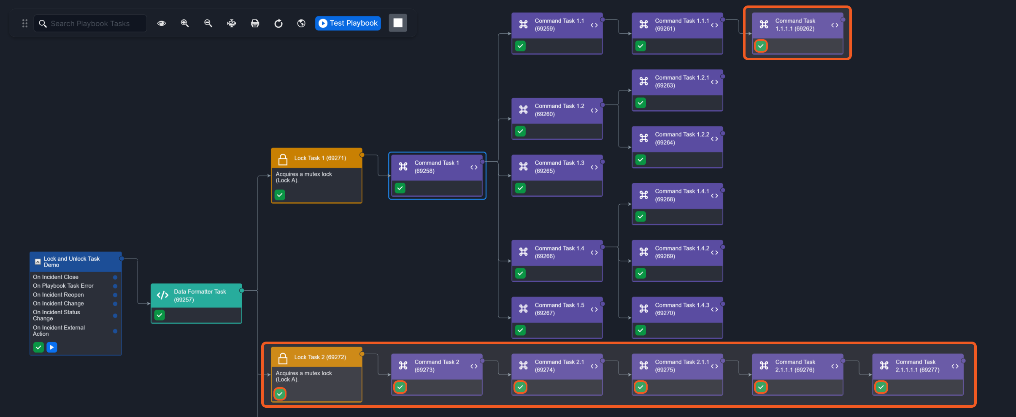Click the toolbar drag handle dots
This screenshot has width=1016, height=417.
coord(25,23)
